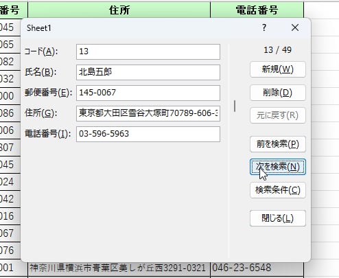This screenshot has height=278, width=339.
Task: Select the 住所 column header cell
Action: click(x=119, y=10)
